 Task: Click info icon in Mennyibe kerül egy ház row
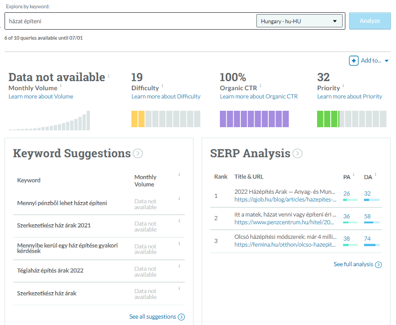(x=179, y=243)
